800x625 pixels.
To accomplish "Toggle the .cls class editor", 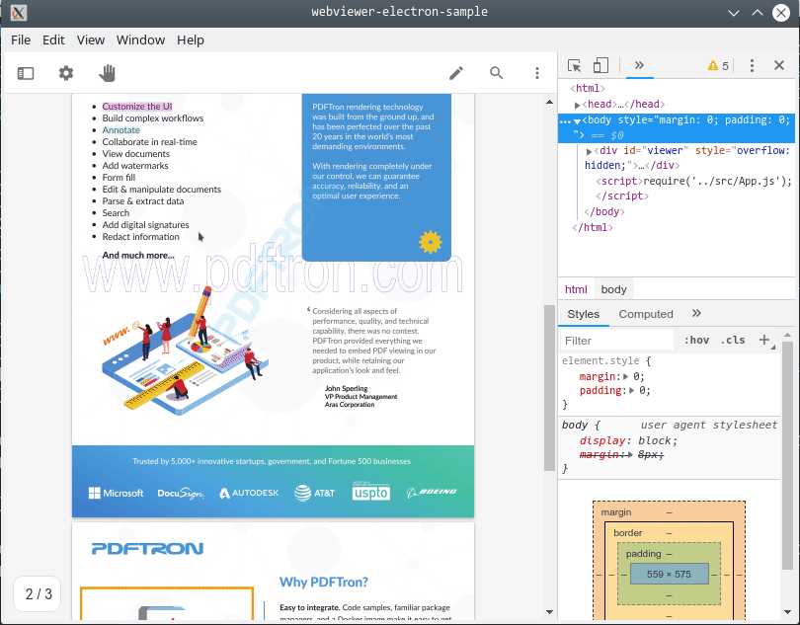I will coord(733,341).
